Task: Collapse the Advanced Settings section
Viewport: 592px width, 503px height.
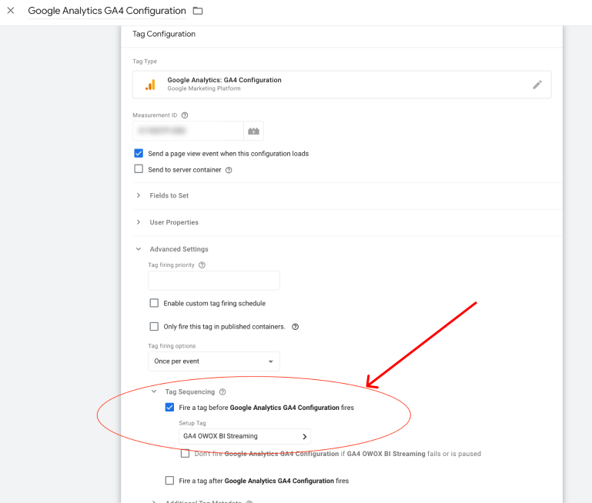Action: [x=178, y=249]
